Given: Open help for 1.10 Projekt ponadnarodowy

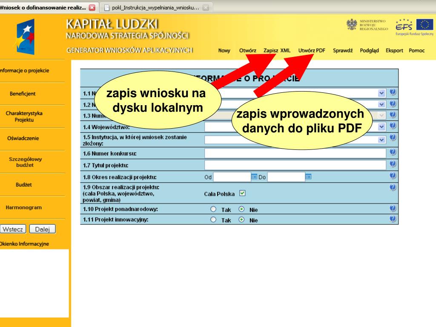Looking at the screenshot, I should click(393, 208).
